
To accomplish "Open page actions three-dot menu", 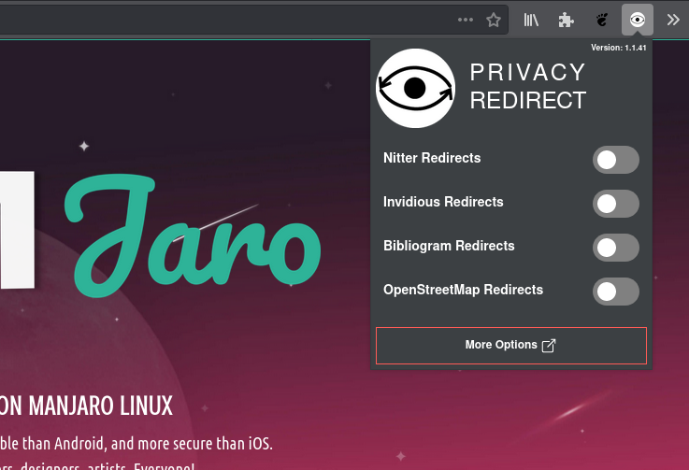I will click(x=465, y=19).
